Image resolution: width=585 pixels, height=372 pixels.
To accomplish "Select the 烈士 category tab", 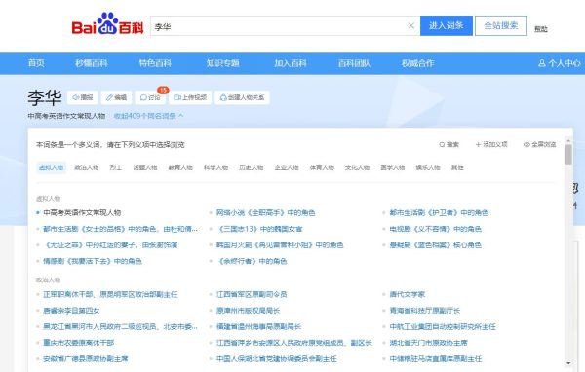I will 116,167.
